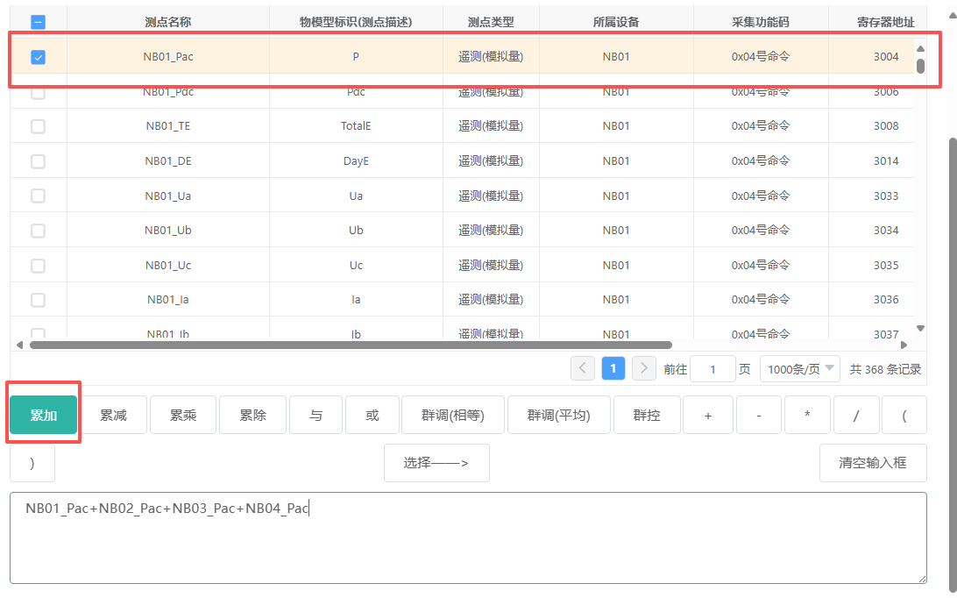957x598 pixels.
Task: Insert a right parenthesis
Action: coord(32,463)
